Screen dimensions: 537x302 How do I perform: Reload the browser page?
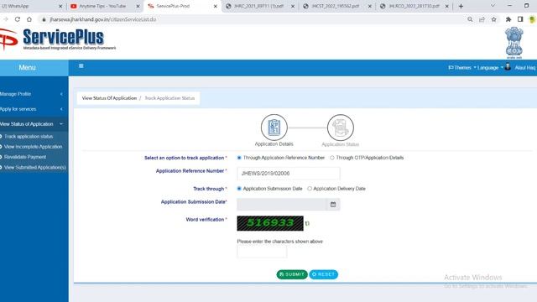tap(18, 19)
